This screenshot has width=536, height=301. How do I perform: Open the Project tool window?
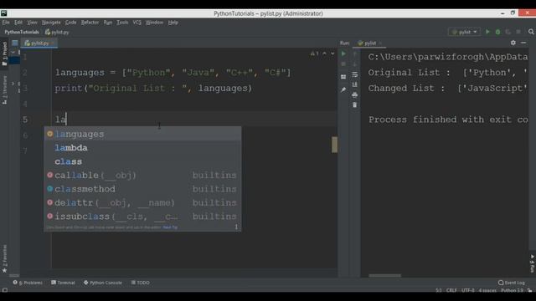[4, 54]
